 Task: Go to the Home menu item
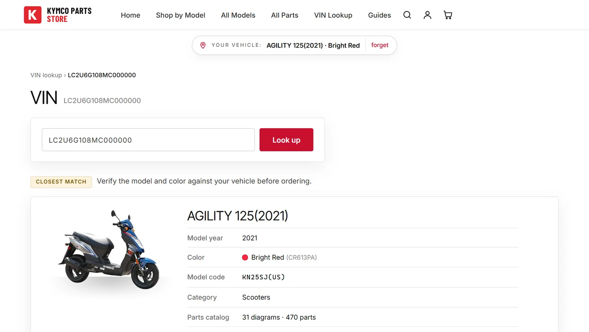(x=130, y=15)
